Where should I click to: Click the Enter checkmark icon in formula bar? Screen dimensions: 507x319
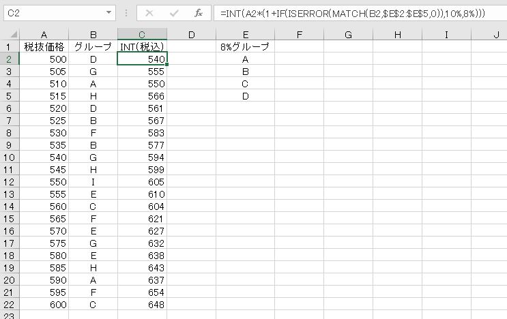tap(174, 13)
